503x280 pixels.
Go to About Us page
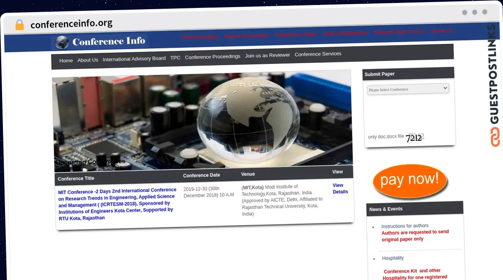point(88,60)
